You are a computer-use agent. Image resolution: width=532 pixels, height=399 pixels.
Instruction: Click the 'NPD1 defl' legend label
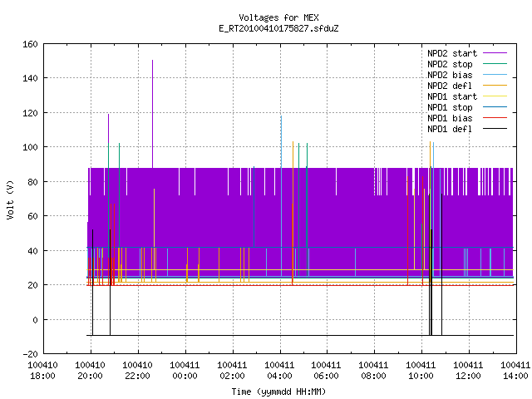[450, 130]
